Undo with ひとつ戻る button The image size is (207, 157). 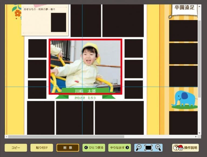(x=94, y=148)
